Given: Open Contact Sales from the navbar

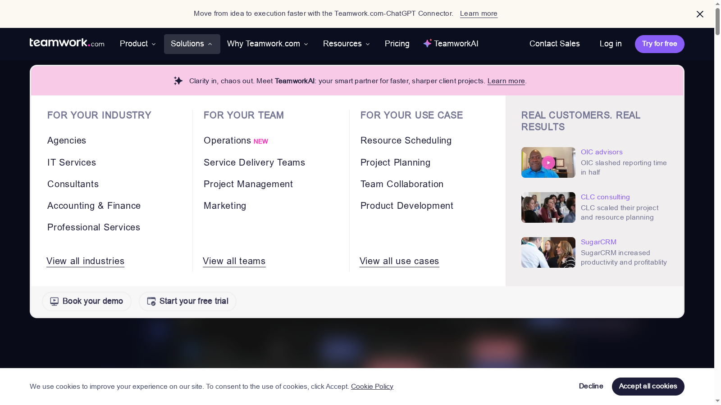Looking at the screenshot, I should pos(554,44).
